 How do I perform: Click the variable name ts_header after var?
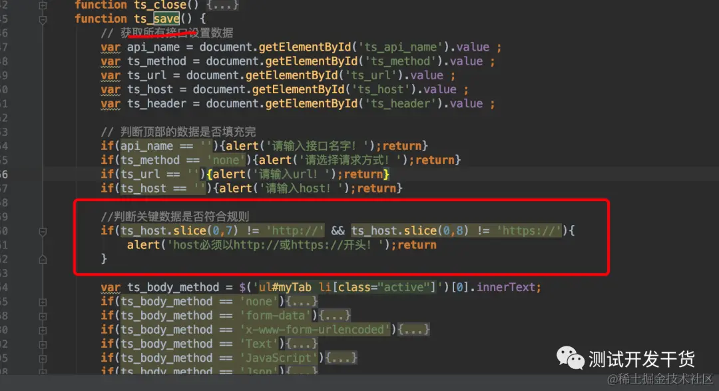tap(157, 104)
